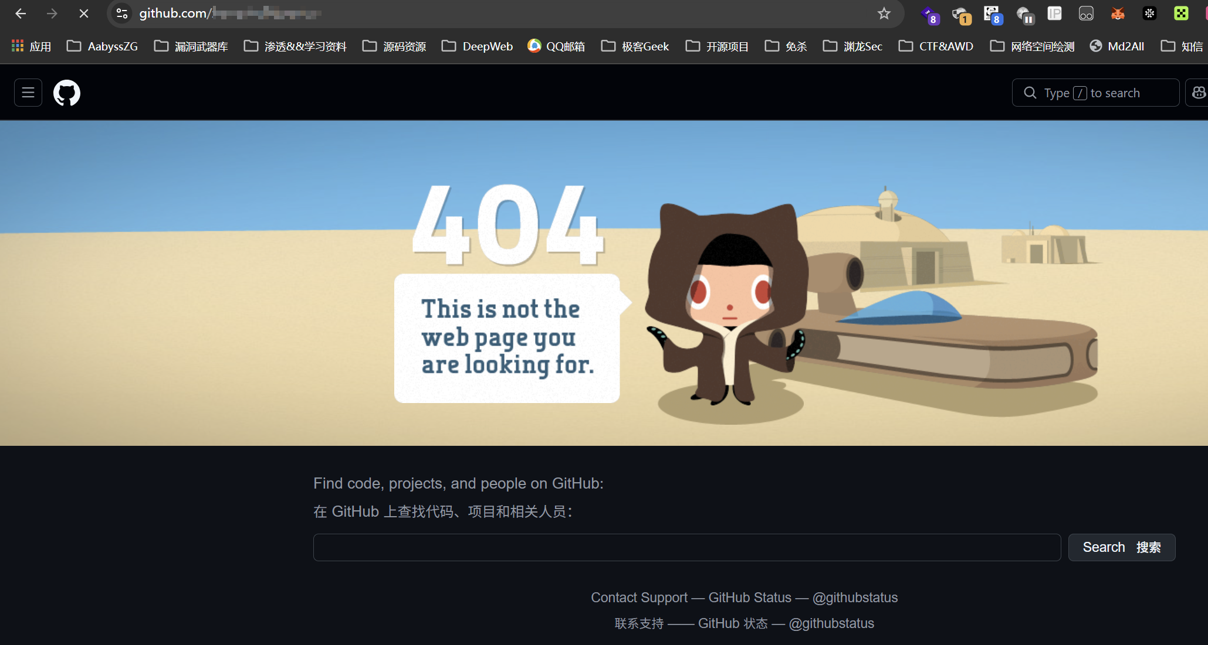Image resolution: width=1208 pixels, height=645 pixels.
Task: Open the 开源项目 bookmark folder
Action: [717, 46]
